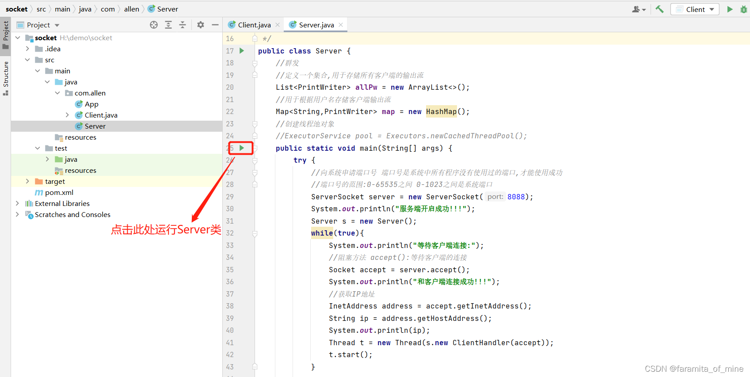Image resolution: width=750 pixels, height=377 pixels.
Task: Fold the comment block at line 16
Action: coord(255,38)
